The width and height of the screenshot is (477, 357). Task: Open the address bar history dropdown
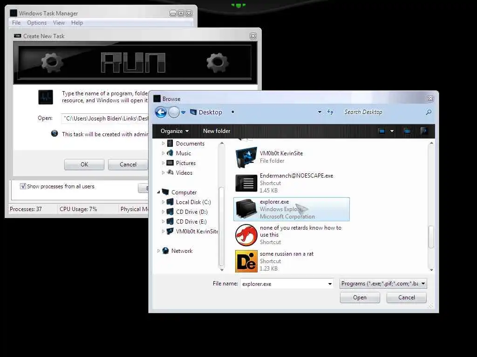320,112
